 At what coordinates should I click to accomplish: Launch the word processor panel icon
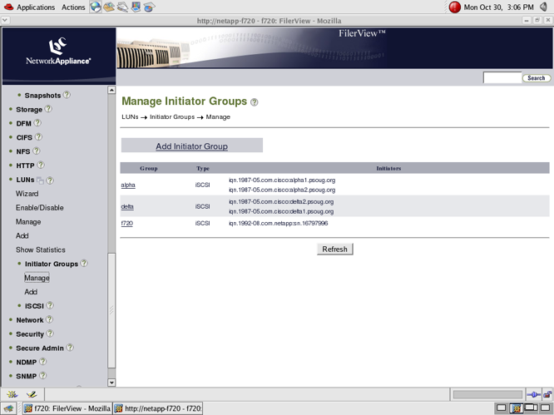coord(122,7)
